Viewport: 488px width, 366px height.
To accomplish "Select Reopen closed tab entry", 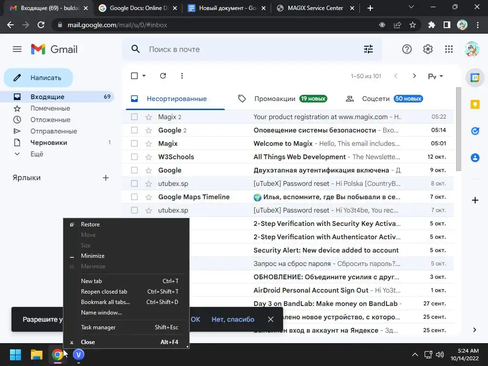I will pyautogui.click(x=126, y=292).
